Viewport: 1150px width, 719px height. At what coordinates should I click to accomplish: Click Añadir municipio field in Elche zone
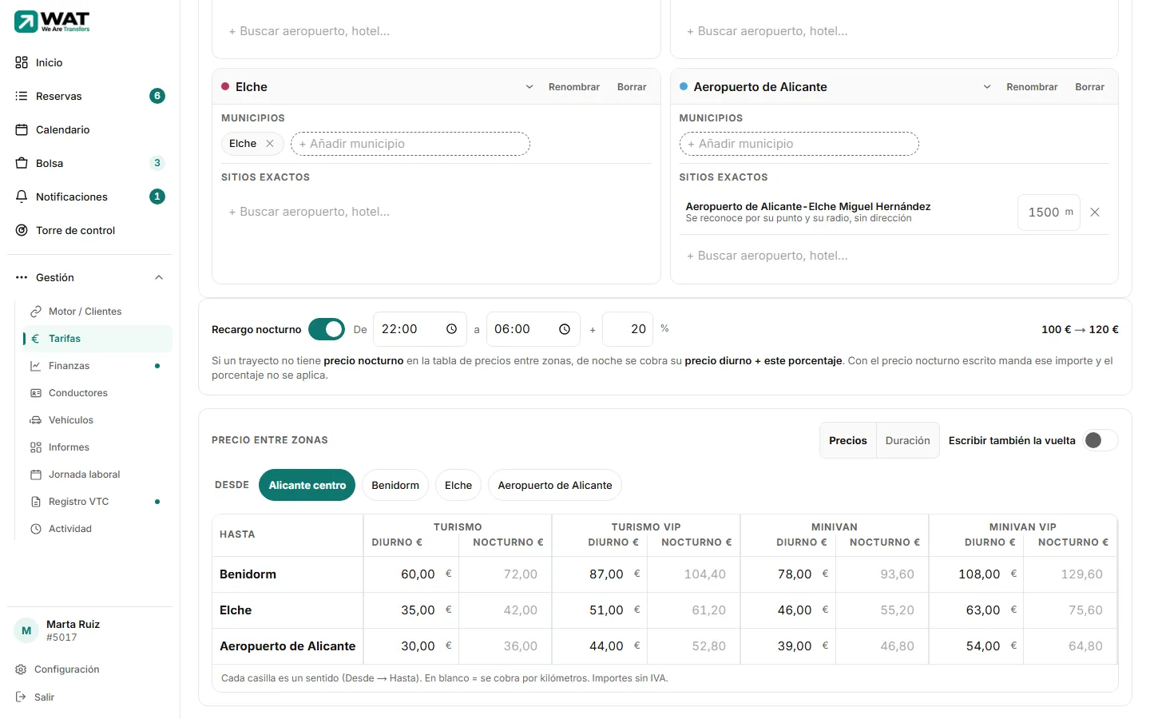tap(410, 144)
